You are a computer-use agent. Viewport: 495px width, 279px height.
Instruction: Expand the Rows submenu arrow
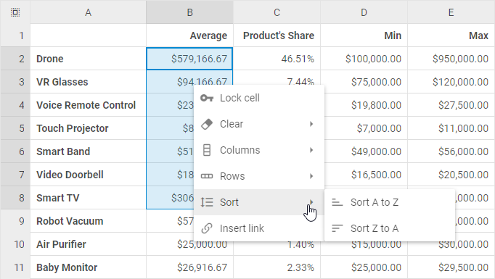point(311,176)
